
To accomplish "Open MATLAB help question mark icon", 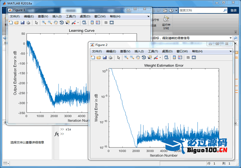I will pyautogui.click(x=171, y=10).
